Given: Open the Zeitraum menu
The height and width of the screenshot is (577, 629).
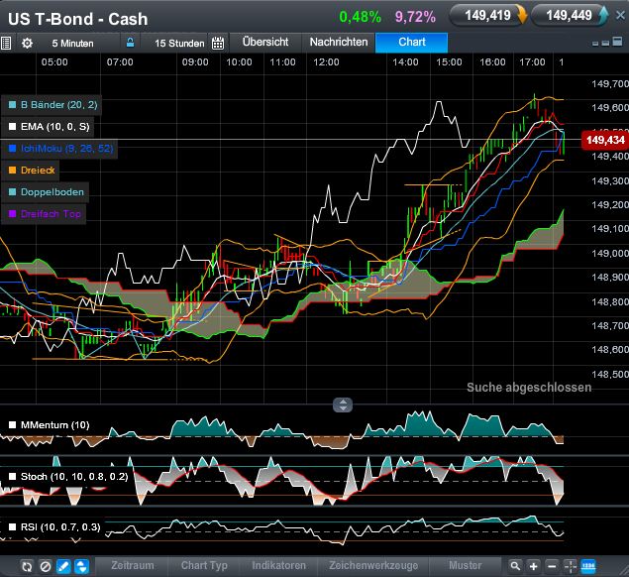Looking at the screenshot, I should click(x=133, y=565).
